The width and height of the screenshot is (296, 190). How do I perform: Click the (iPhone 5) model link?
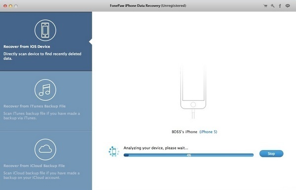[x=208, y=132]
